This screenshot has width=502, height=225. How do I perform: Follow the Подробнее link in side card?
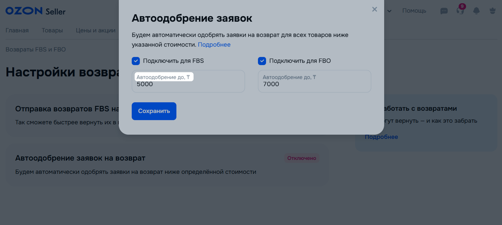tap(381, 137)
